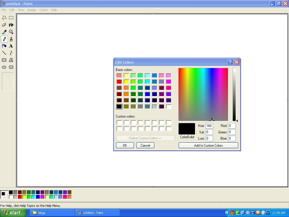Select the bright yellow basic color swatch
This screenshot has height=217, width=289.
[126, 82]
